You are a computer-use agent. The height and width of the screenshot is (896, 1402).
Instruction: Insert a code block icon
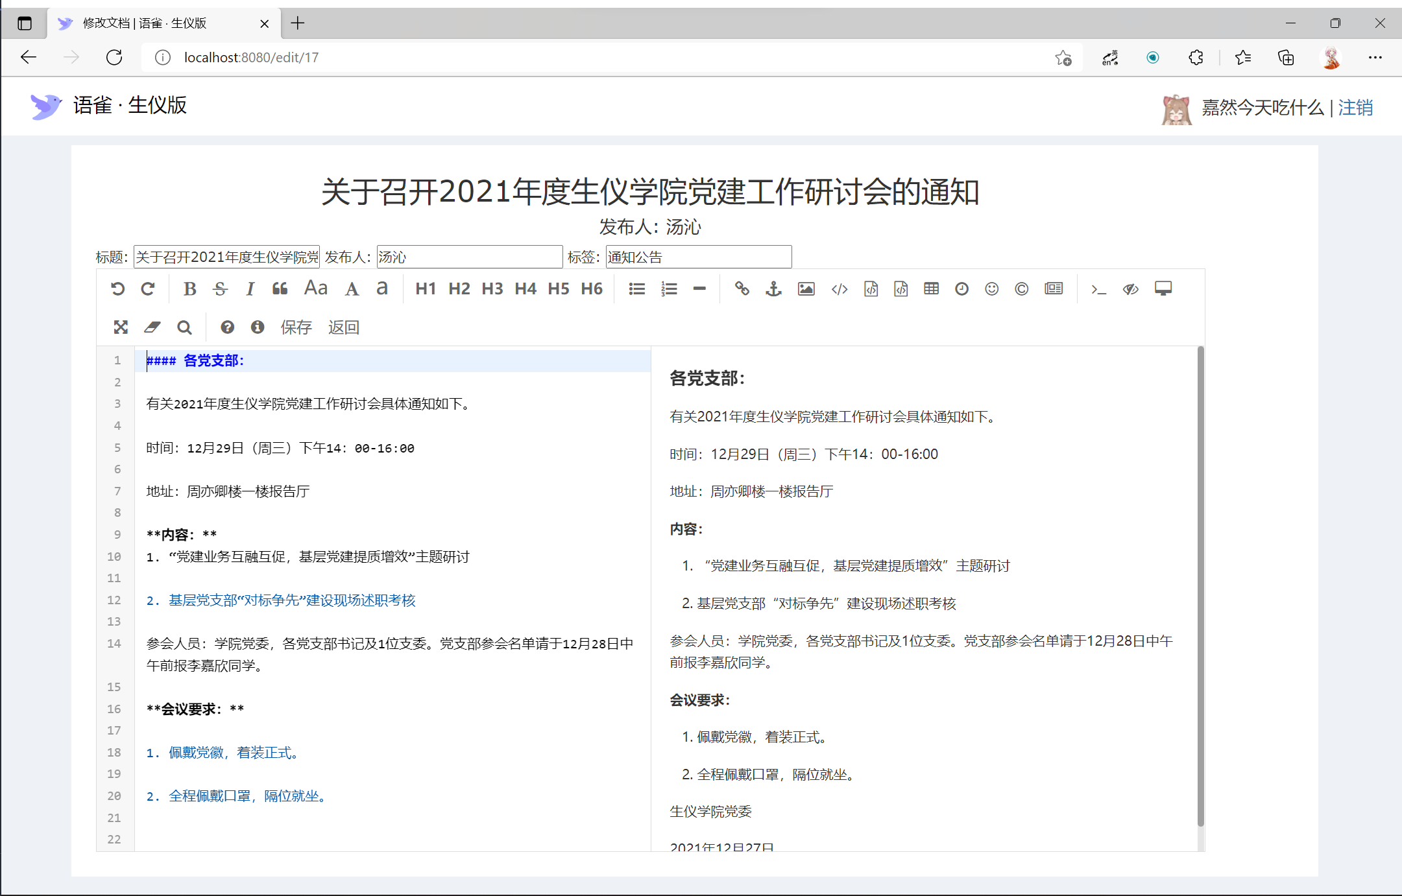click(x=901, y=289)
